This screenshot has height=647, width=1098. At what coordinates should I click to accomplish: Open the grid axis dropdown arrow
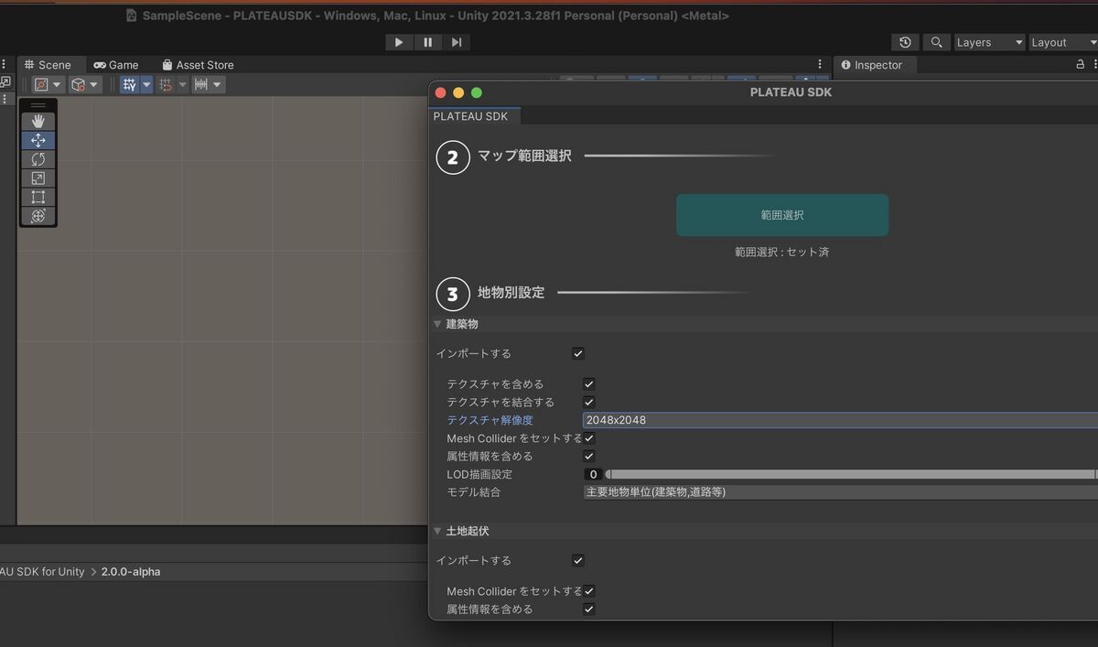point(146,84)
